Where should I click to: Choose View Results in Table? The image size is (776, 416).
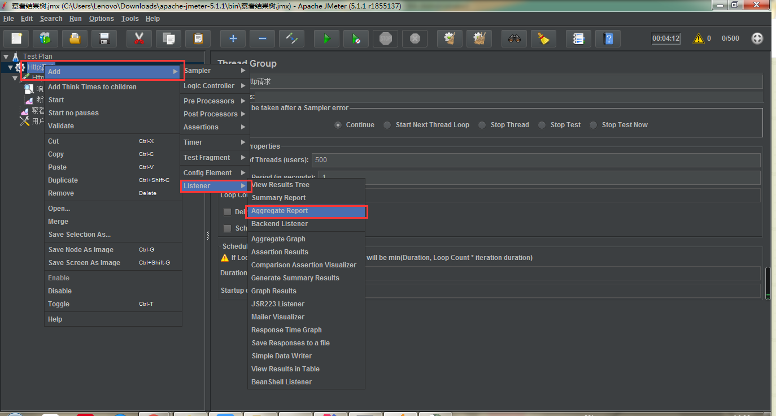(x=307, y=369)
